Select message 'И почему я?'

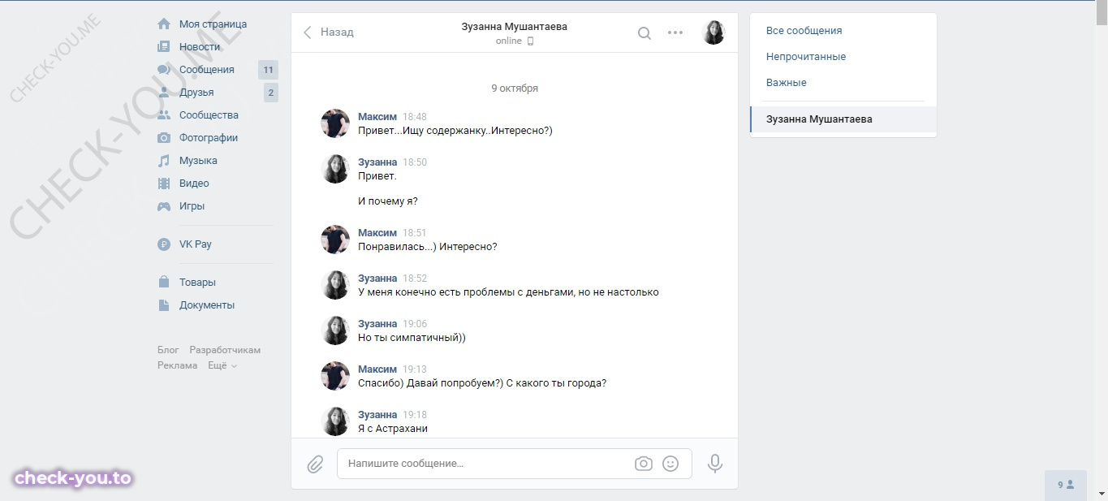point(388,201)
